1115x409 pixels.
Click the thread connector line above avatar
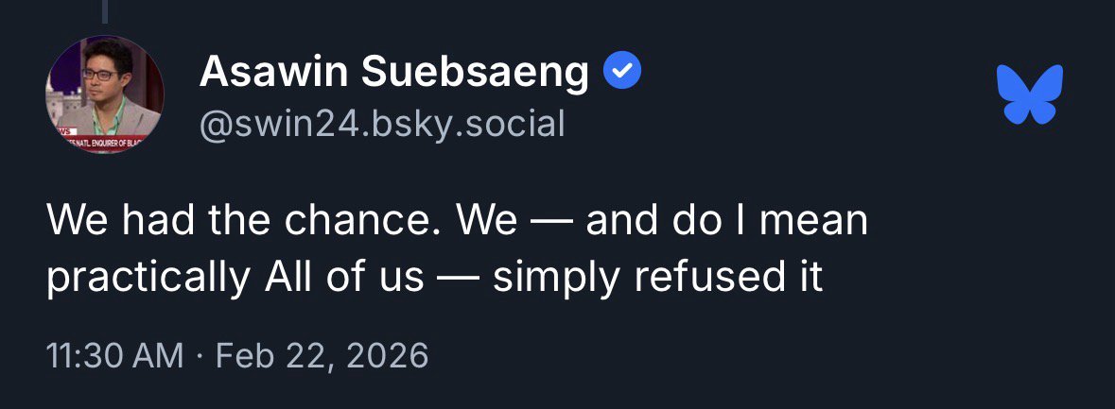click(104, 11)
